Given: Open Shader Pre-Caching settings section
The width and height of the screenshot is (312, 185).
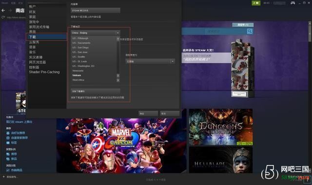Looking at the screenshot, I should coord(44,72).
